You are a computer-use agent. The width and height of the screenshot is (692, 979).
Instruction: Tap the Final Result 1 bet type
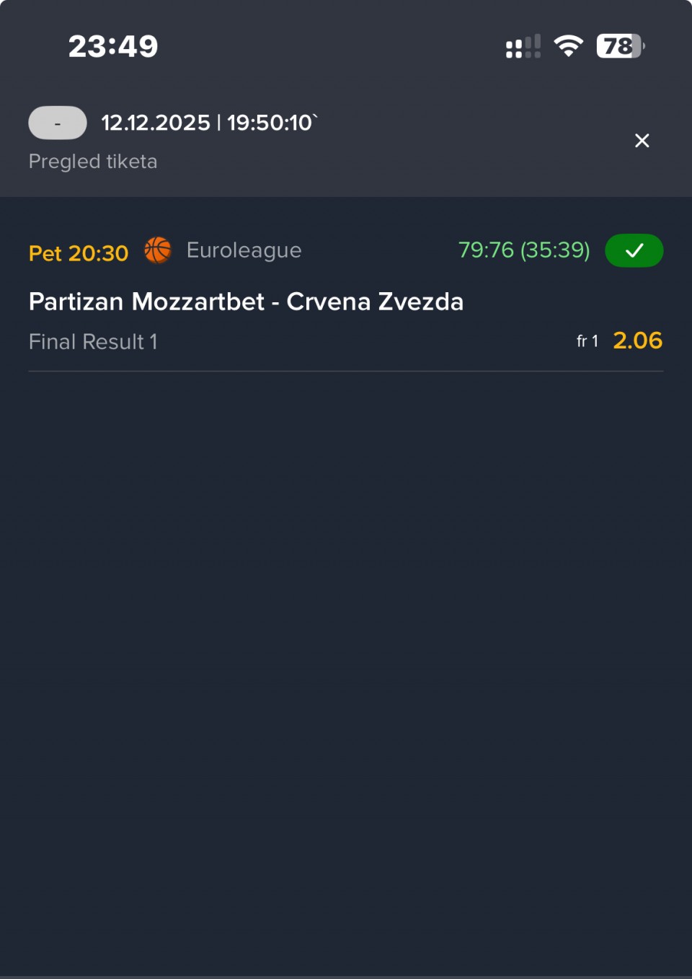click(93, 341)
